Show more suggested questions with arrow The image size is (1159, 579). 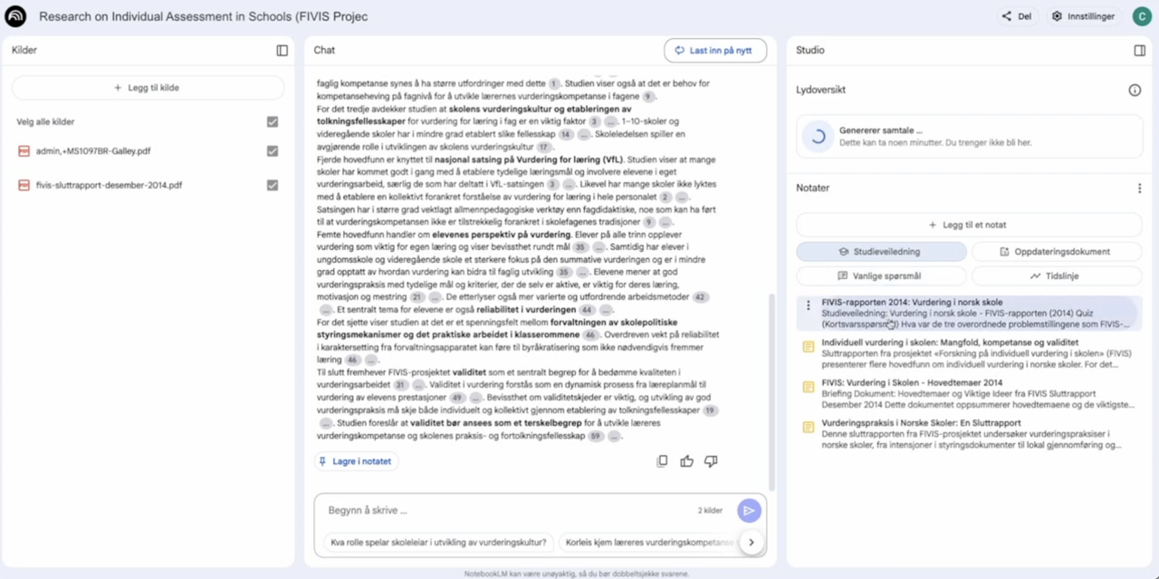tap(751, 543)
